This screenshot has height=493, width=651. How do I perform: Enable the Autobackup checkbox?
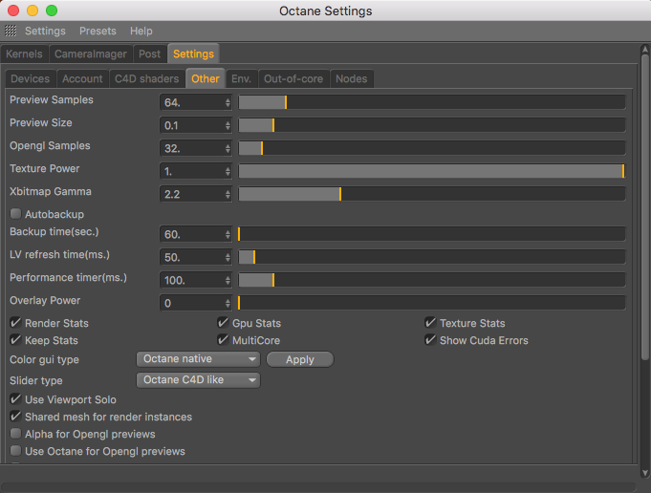pyautogui.click(x=15, y=214)
